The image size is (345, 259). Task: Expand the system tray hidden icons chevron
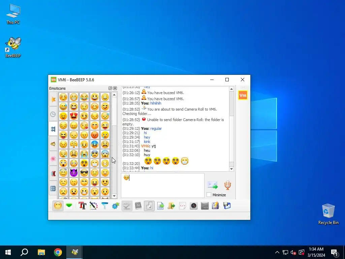[x=277, y=252]
